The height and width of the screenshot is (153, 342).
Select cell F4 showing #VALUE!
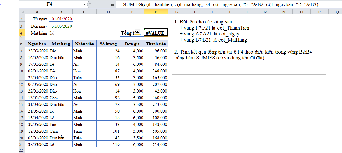(156, 33)
